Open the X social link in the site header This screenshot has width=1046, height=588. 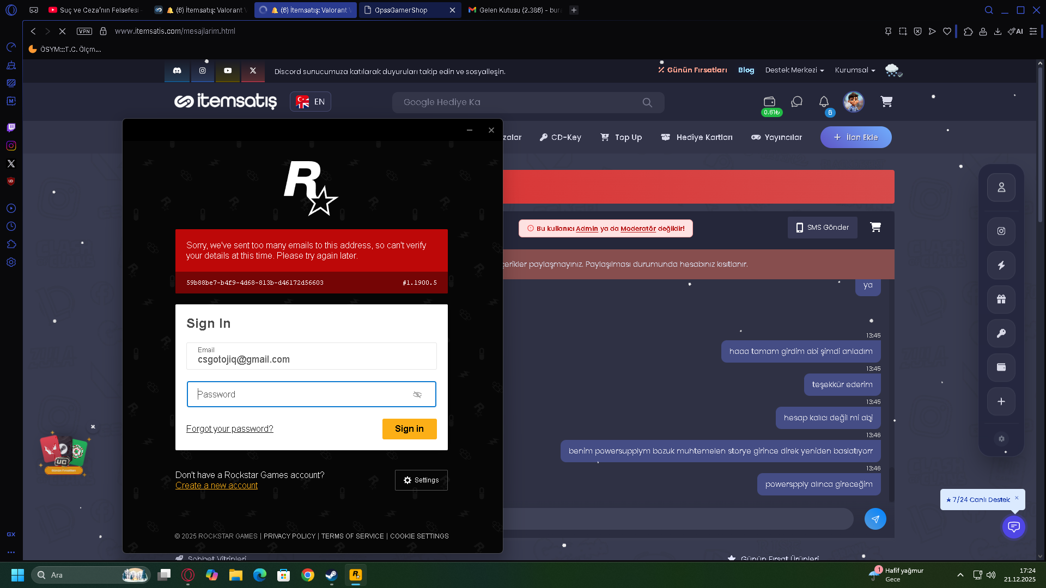pyautogui.click(x=253, y=71)
